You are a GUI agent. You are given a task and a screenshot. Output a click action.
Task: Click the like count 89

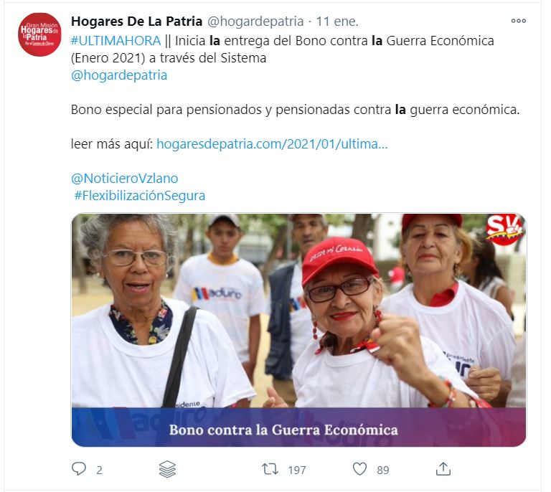click(382, 470)
